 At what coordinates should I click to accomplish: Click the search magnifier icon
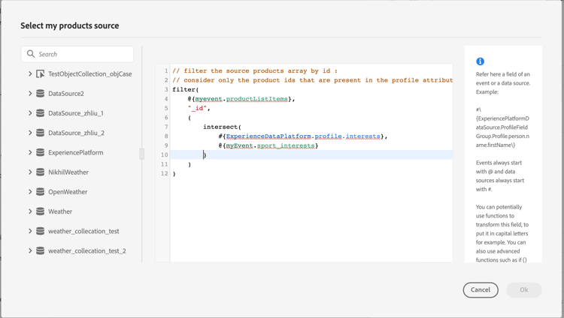pos(31,54)
